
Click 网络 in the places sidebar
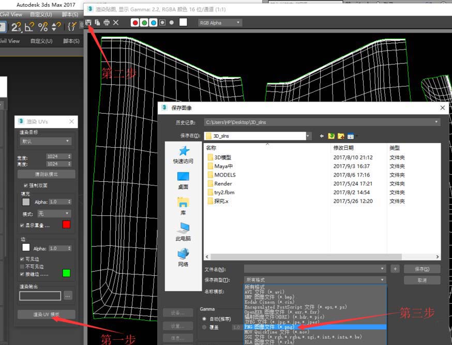pyautogui.click(x=183, y=257)
